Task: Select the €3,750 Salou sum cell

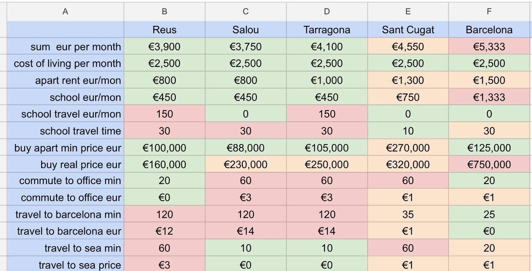Action: [246, 47]
